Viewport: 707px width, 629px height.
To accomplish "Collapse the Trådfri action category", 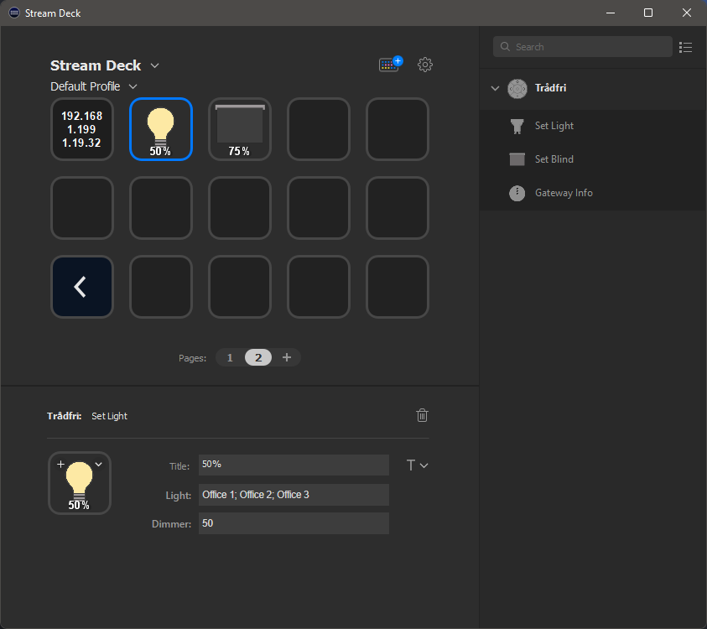I will tap(495, 88).
